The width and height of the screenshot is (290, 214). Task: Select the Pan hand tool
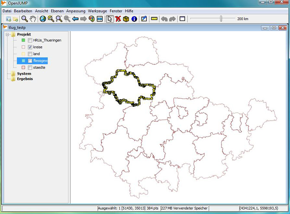point(32,19)
